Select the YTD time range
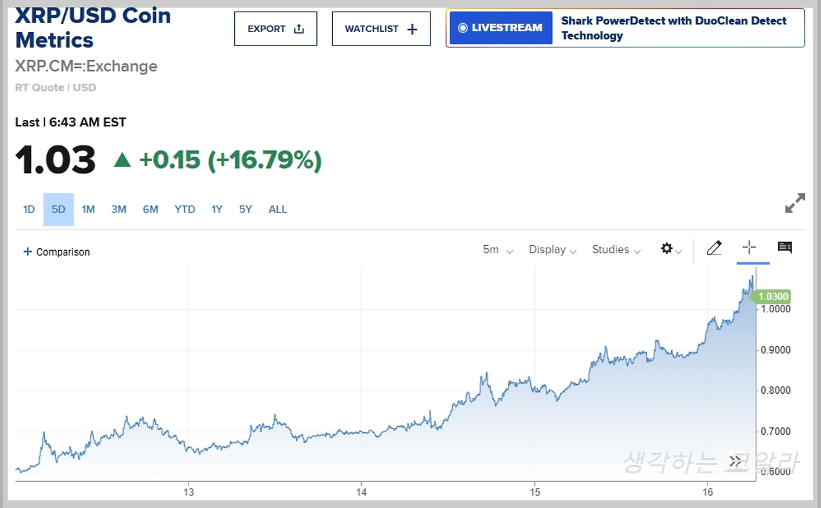Image resolution: width=821 pixels, height=508 pixels. click(x=185, y=209)
